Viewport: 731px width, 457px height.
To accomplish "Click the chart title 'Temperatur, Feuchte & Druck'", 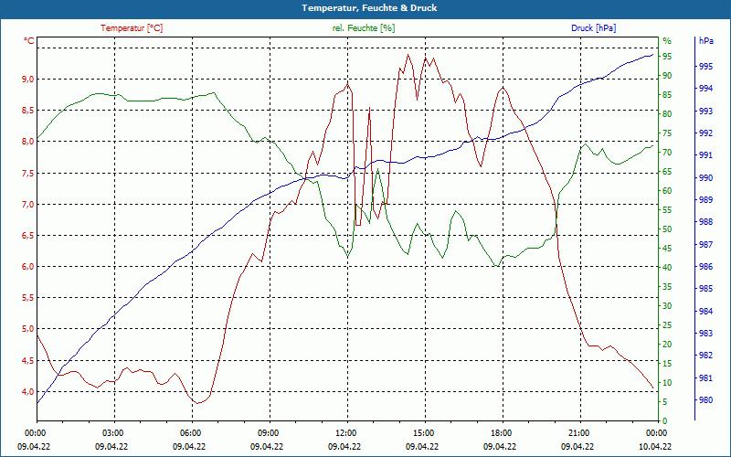I will (369, 8).
